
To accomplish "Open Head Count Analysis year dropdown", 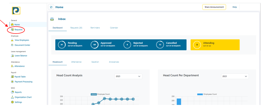I will (x=128, y=76).
